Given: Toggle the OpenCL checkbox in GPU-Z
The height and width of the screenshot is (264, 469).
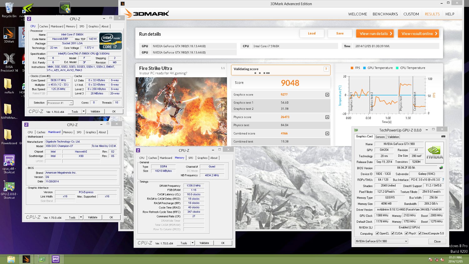Looking at the screenshot, I should [x=377, y=233].
